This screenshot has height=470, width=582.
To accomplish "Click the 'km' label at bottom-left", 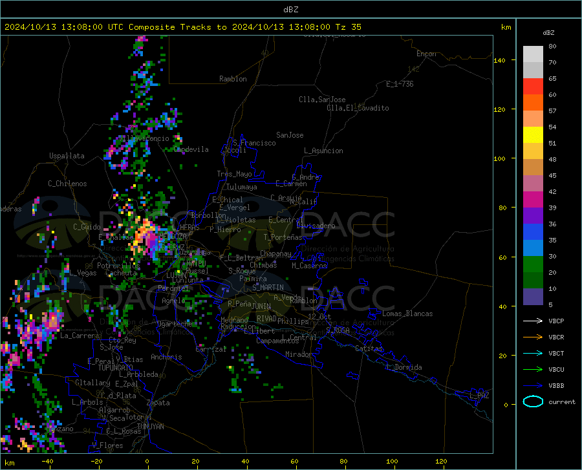I will click(9, 463).
